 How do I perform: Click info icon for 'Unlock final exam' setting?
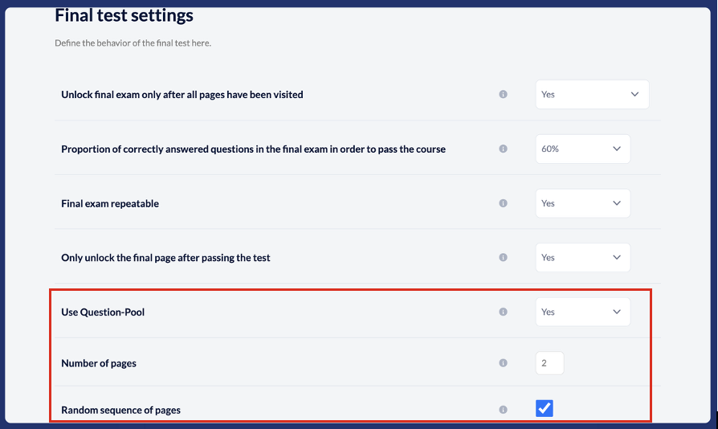coord(503,94)
